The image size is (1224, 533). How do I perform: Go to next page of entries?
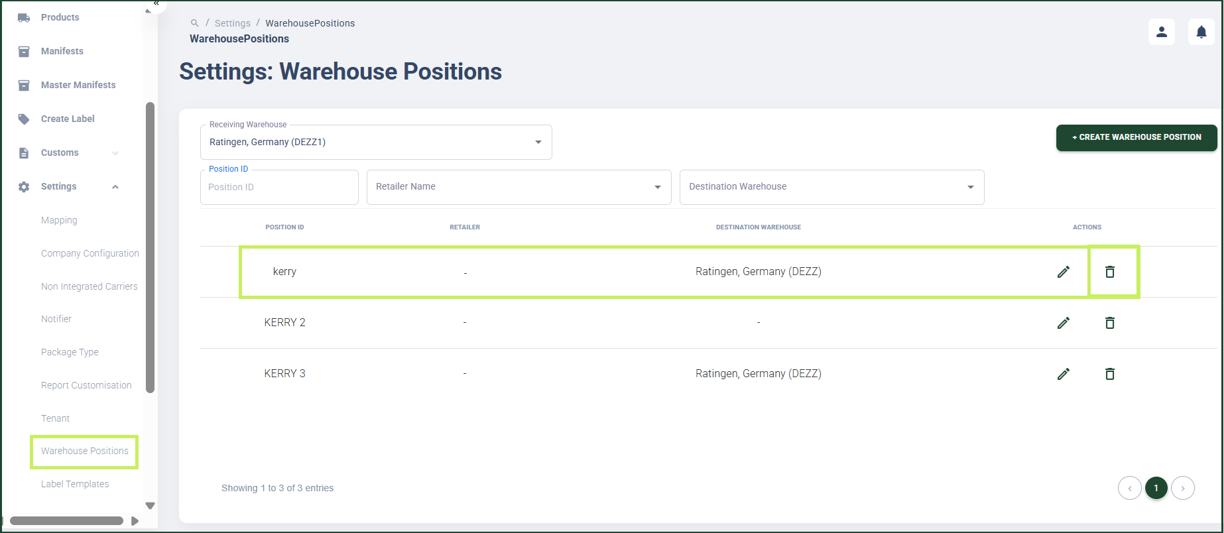point(1183,488)
